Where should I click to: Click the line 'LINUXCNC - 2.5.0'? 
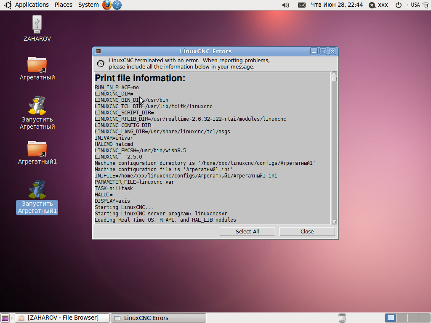point(118,157)
